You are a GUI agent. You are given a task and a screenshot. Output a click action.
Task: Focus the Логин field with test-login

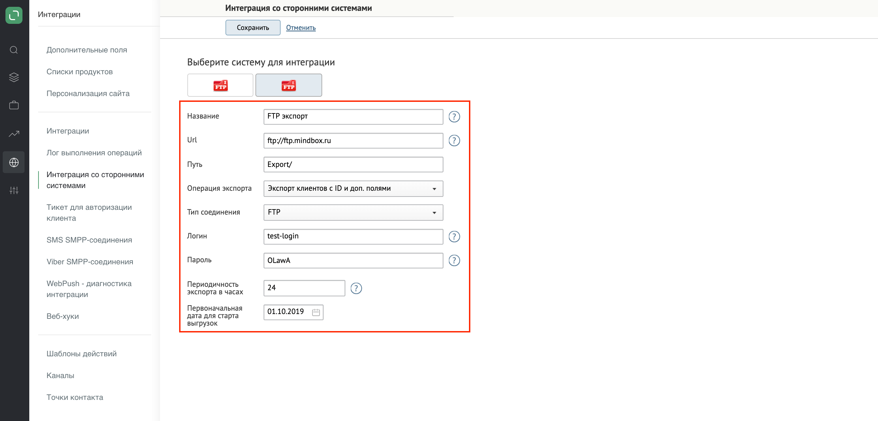pyautogui.click(x=353, y=237)
